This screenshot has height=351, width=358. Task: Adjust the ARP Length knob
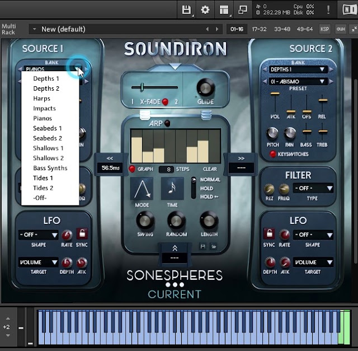coord(209,221)
